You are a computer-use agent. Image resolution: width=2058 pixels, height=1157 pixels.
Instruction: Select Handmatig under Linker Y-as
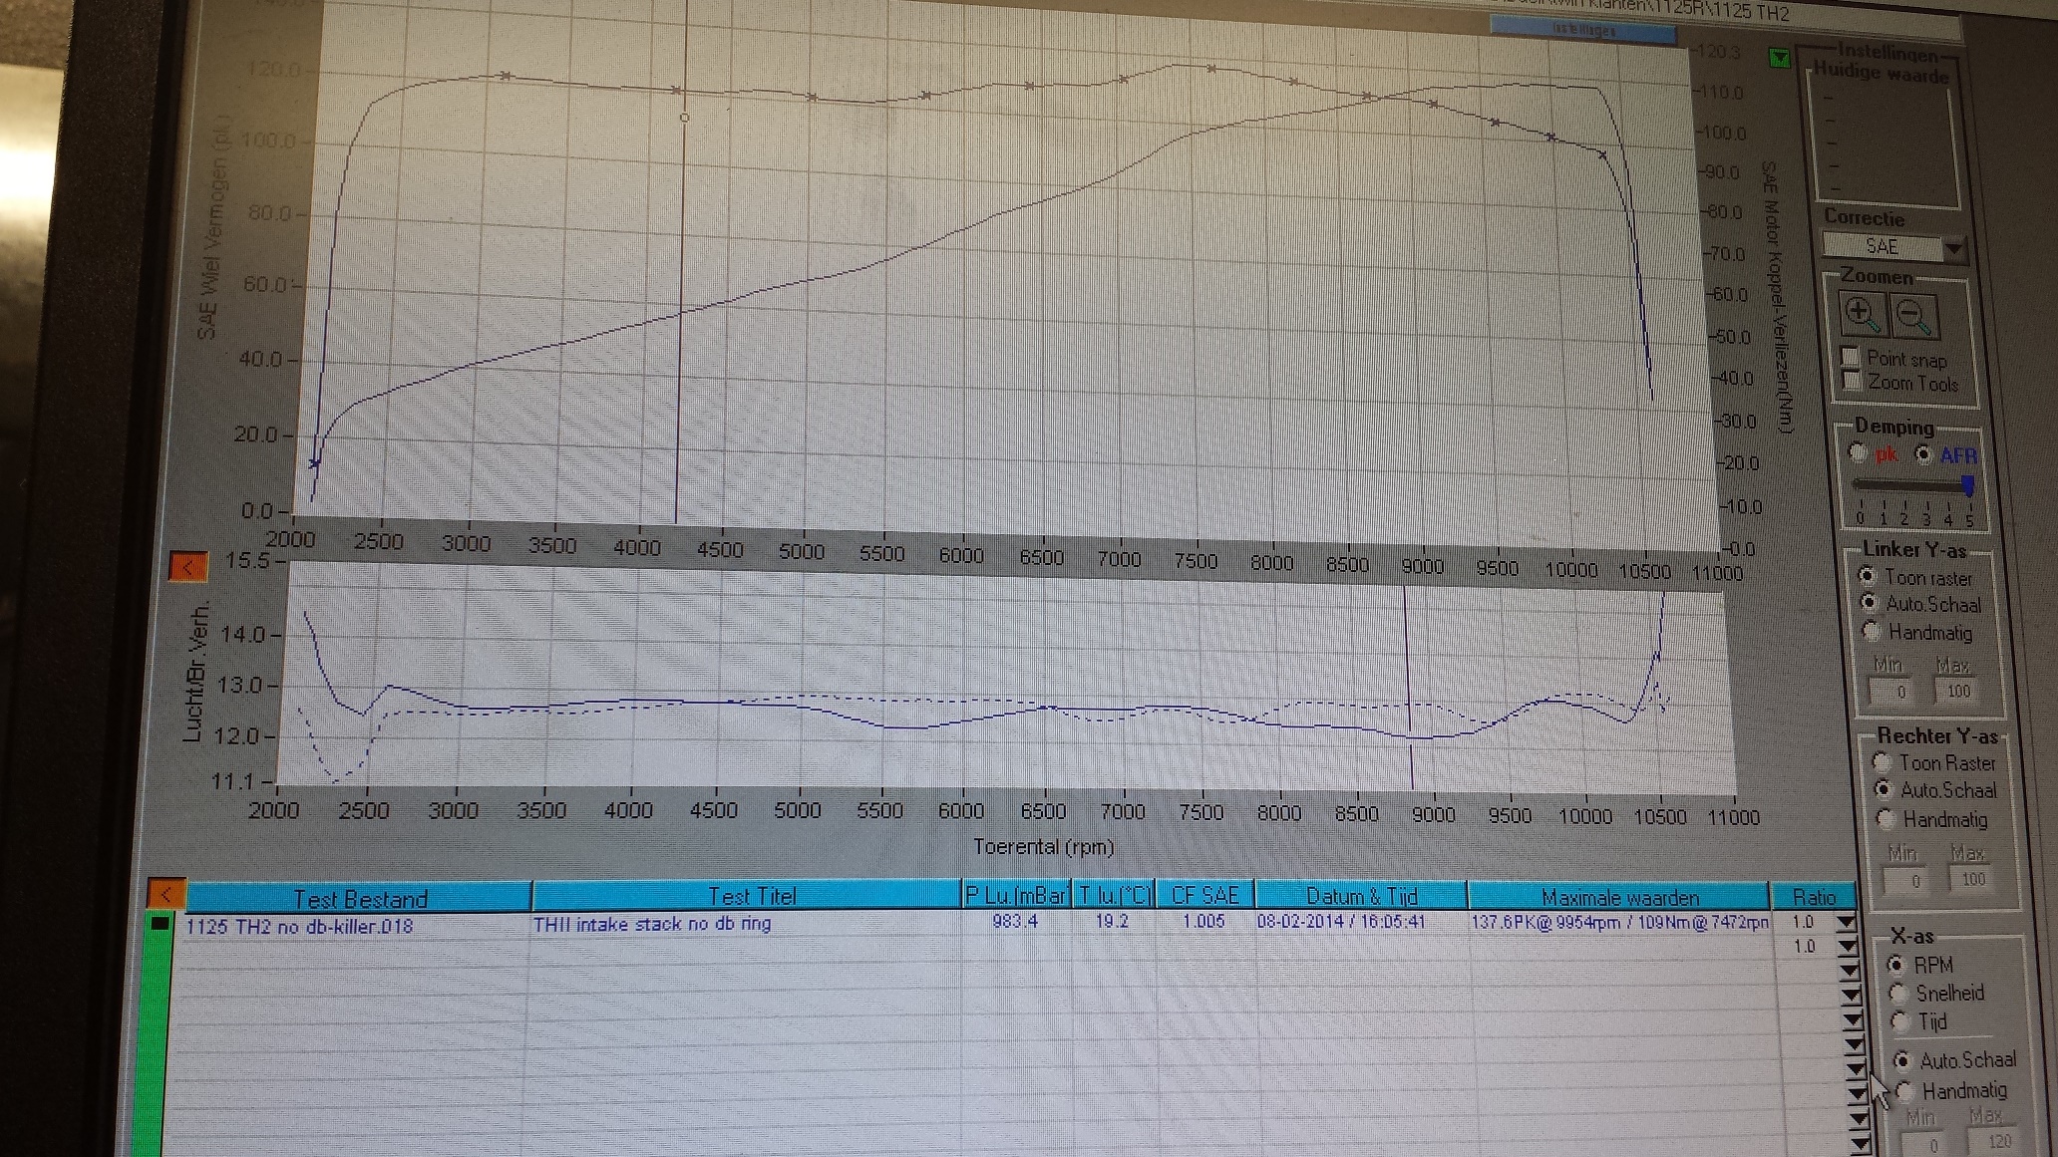(1872, 632)
